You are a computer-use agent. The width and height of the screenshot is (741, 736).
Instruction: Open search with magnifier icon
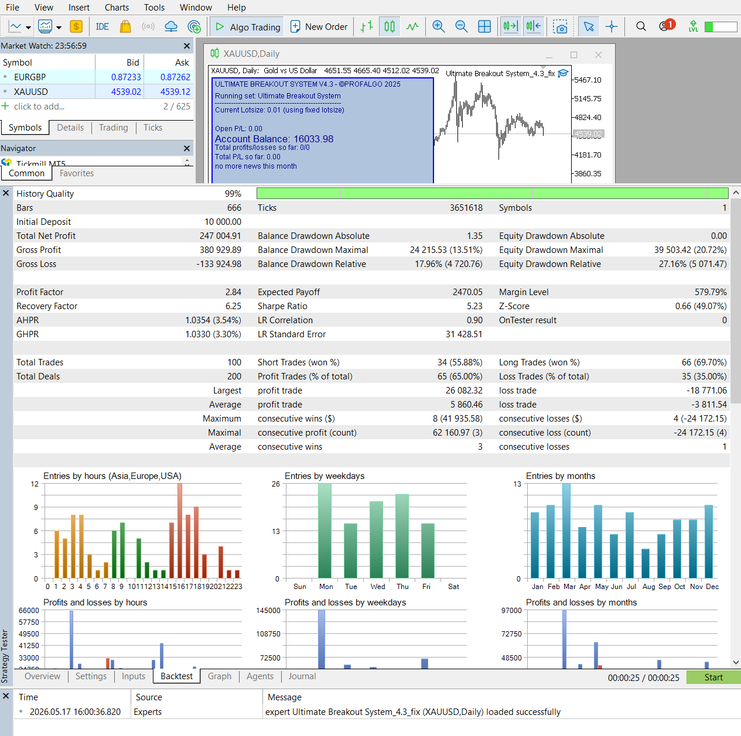pos(641,26)
